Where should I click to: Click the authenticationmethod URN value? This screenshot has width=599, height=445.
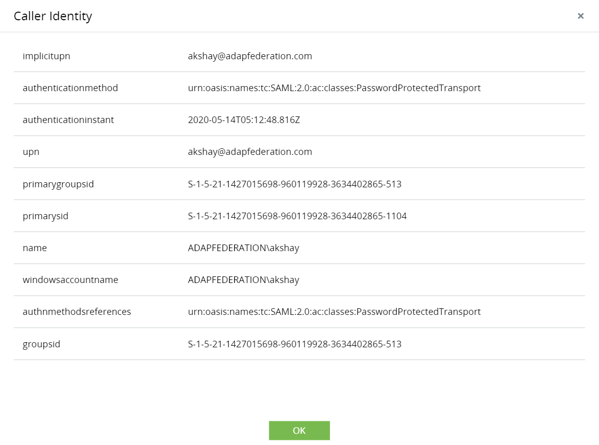pyautogui.click(x=334, y=88)
